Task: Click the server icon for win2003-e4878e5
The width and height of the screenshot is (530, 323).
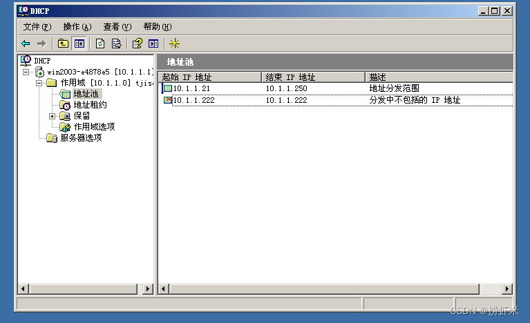Action: [x=39, y=72]
